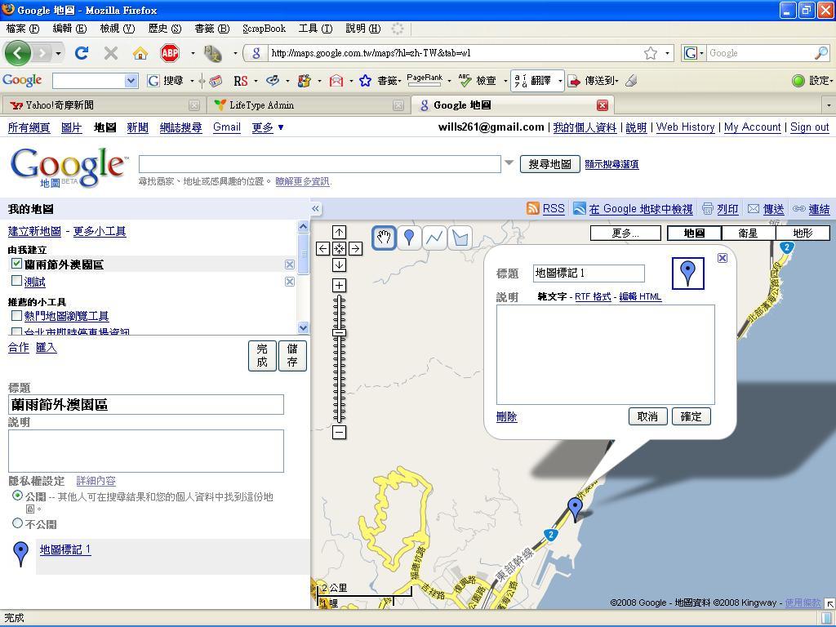Click the 完成 button
836x627 pixels.
pos(262,356)
